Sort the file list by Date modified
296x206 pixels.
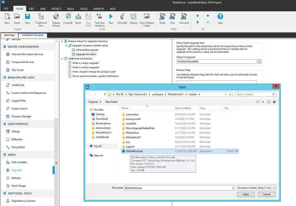(x=183, y=108)
